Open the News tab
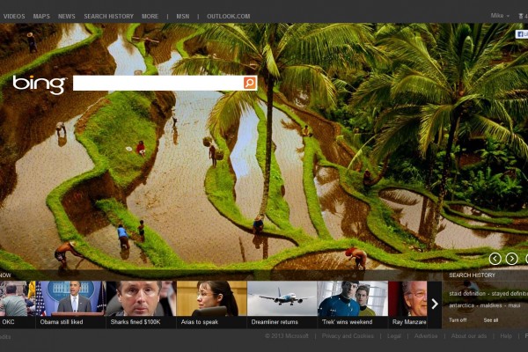Viewport: 528px width, 352px height. pyautogui.click(x=67, y=16)
